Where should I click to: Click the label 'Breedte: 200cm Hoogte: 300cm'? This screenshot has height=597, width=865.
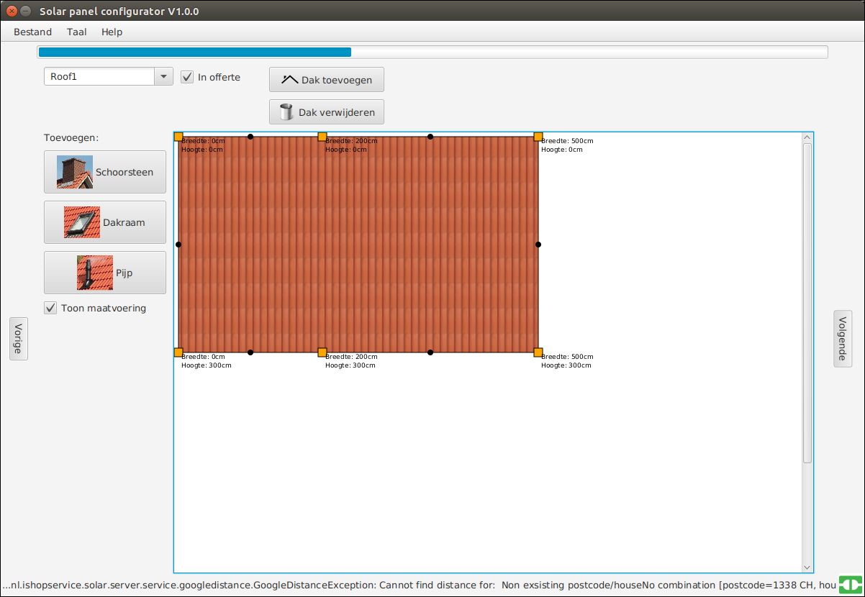352,361
